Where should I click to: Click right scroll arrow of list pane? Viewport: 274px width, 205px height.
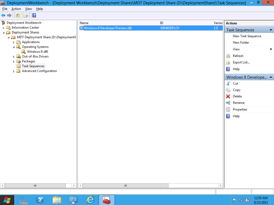tap(220, 186)
